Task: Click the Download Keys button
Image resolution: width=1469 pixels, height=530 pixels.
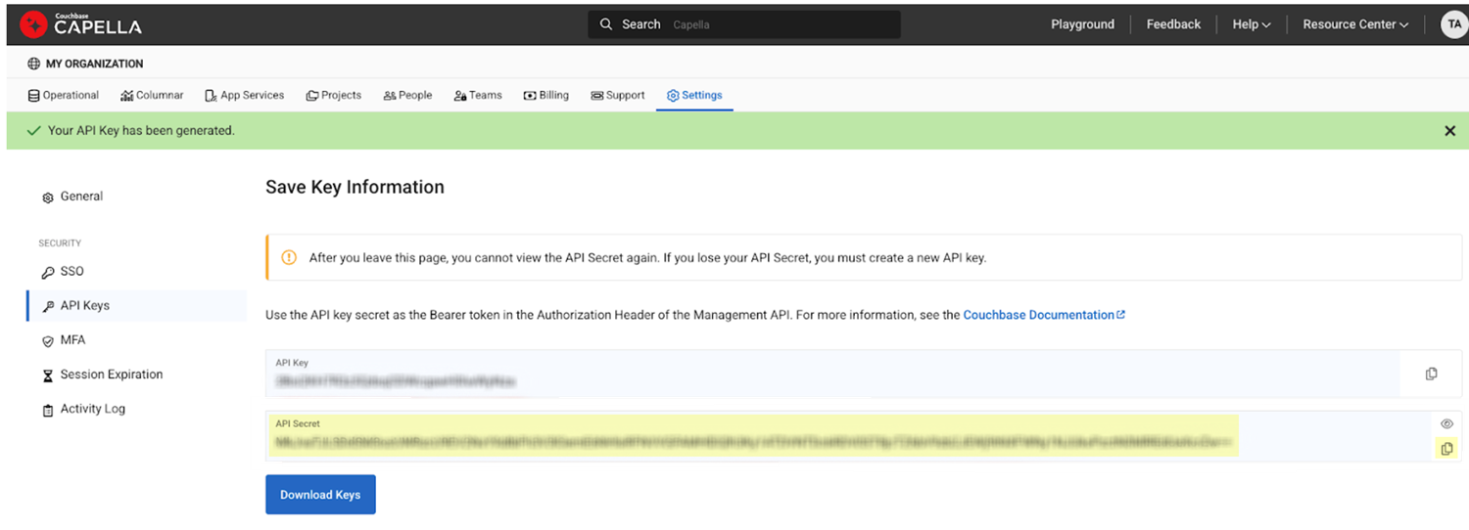Action: tap(320, 495)
